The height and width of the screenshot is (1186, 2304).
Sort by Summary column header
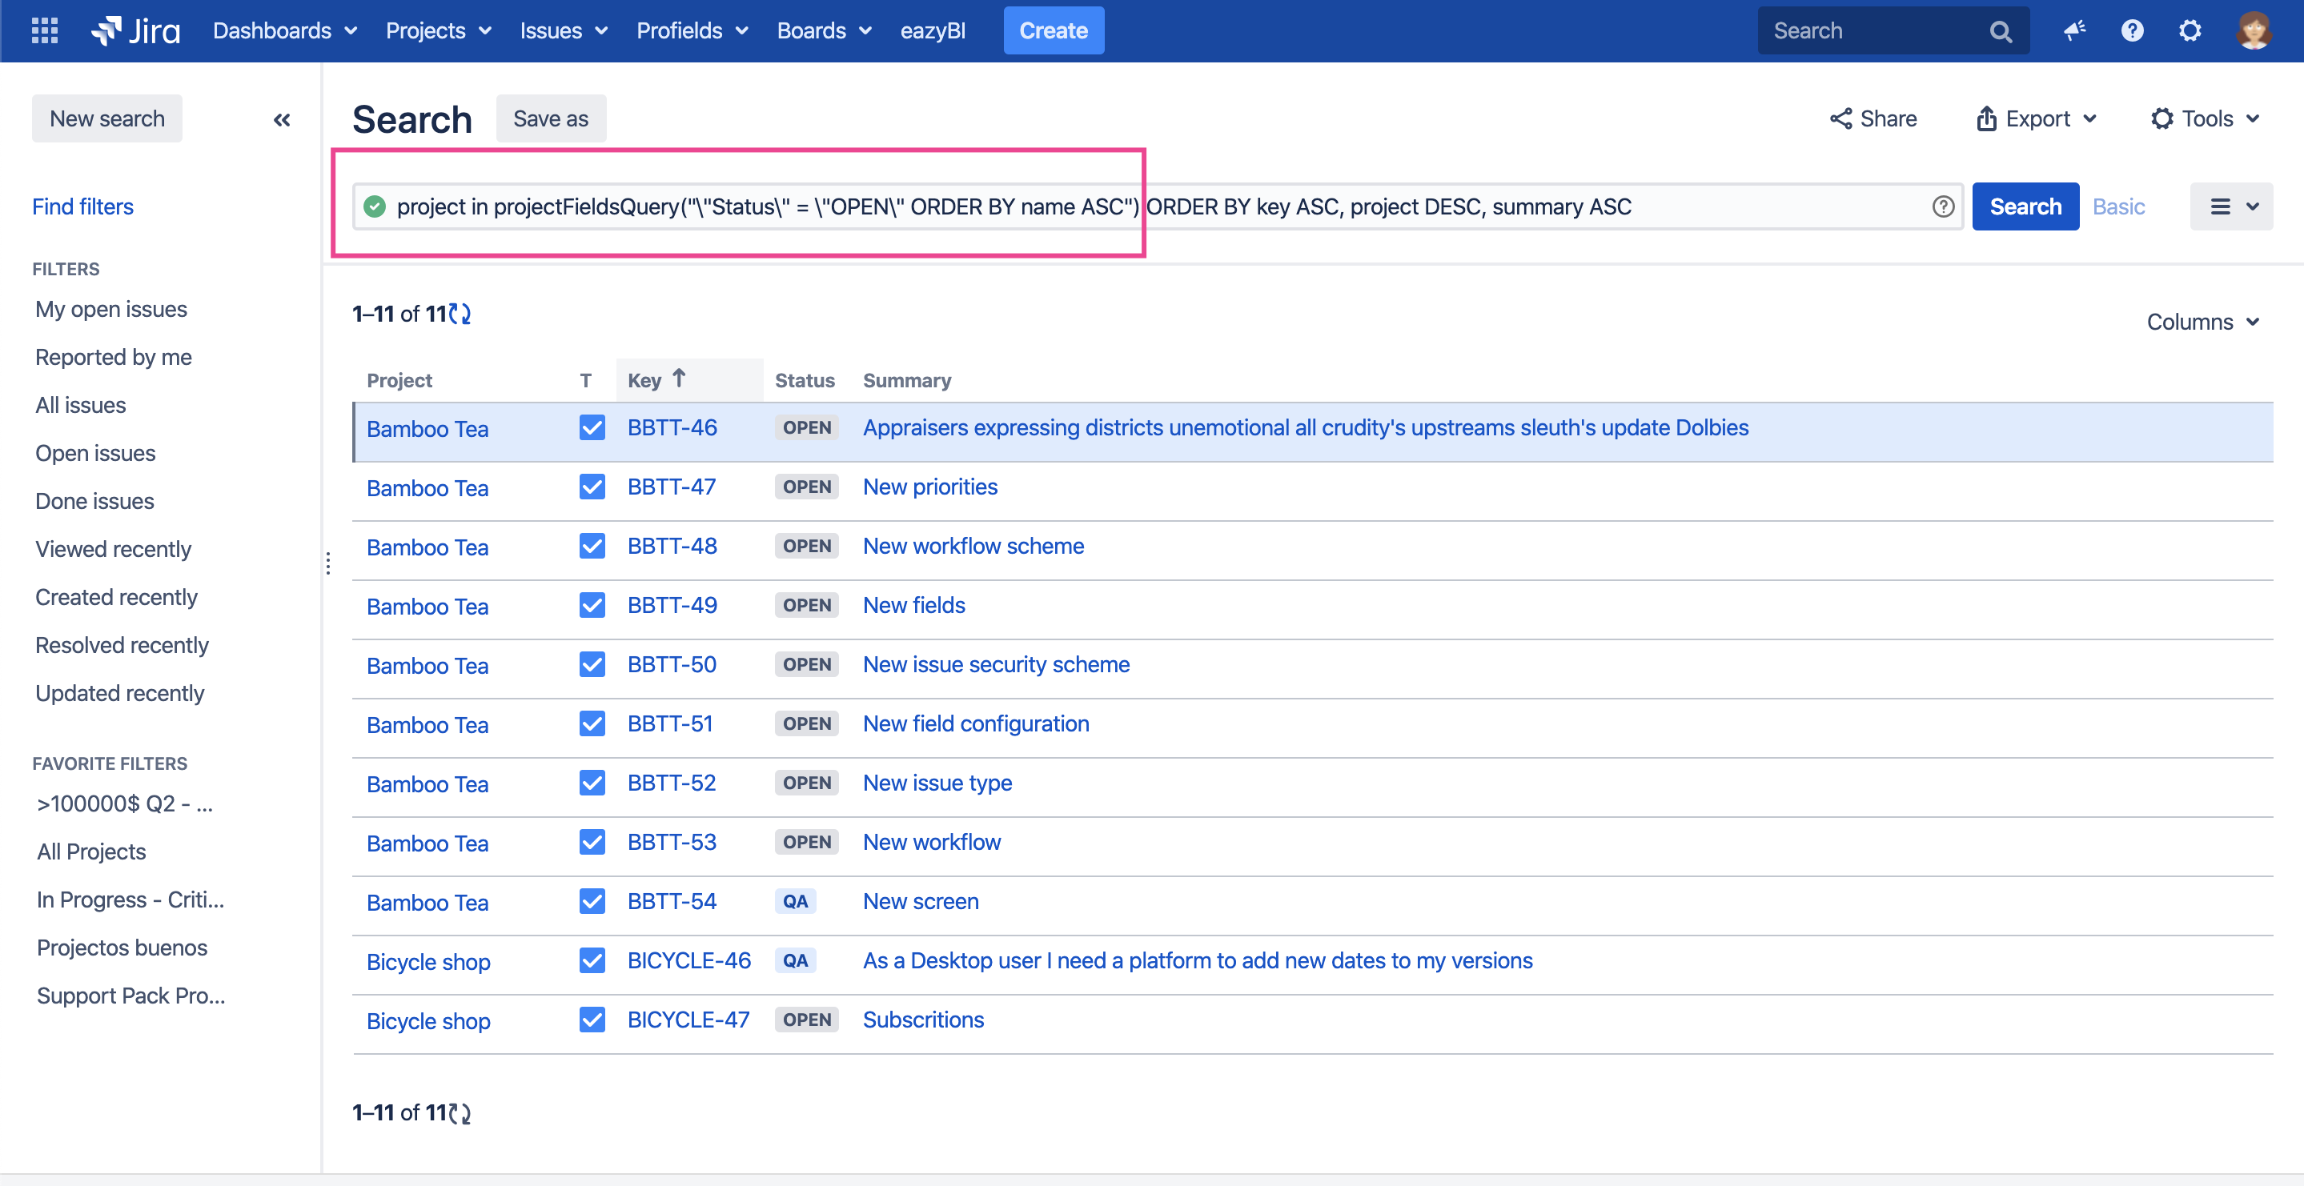tap(907, 380)
